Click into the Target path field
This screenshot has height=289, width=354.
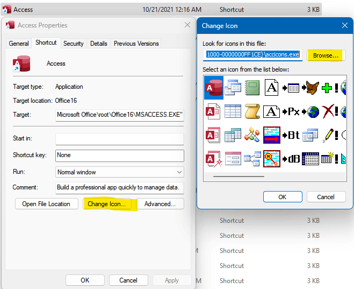coord(120,115)
